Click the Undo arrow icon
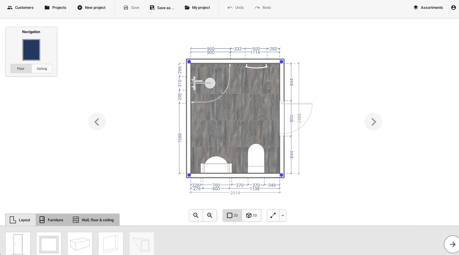Image resolution: width=459 pixels, height=255 pixels. click(x=230, y=8)
